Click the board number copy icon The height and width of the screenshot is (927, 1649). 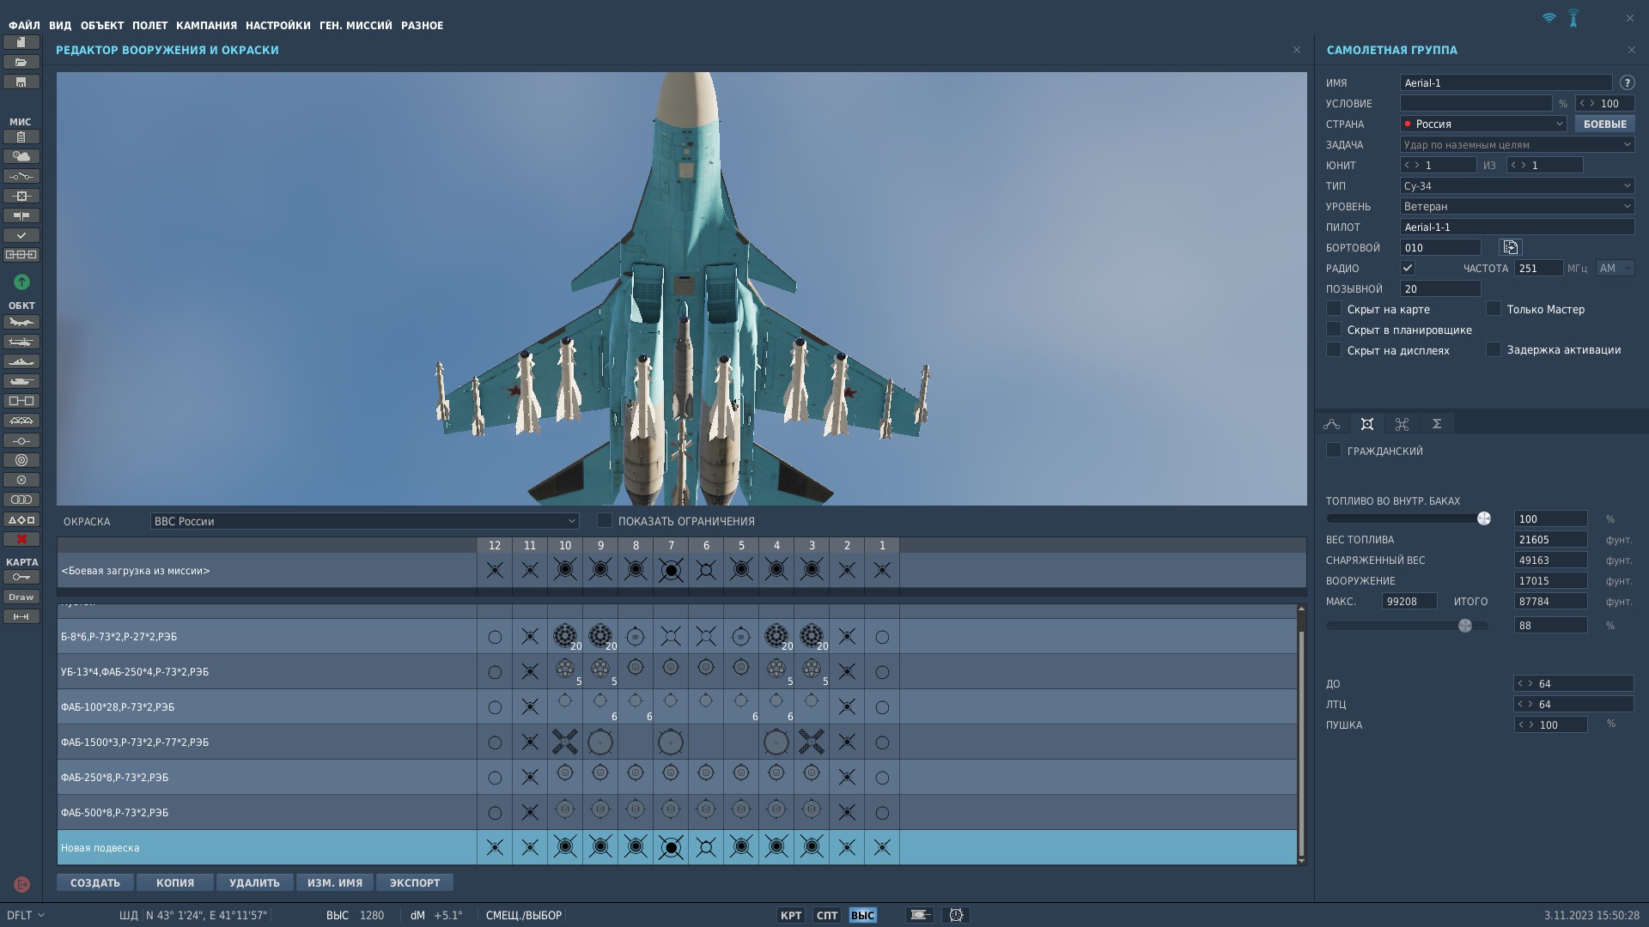point(1510,248)
